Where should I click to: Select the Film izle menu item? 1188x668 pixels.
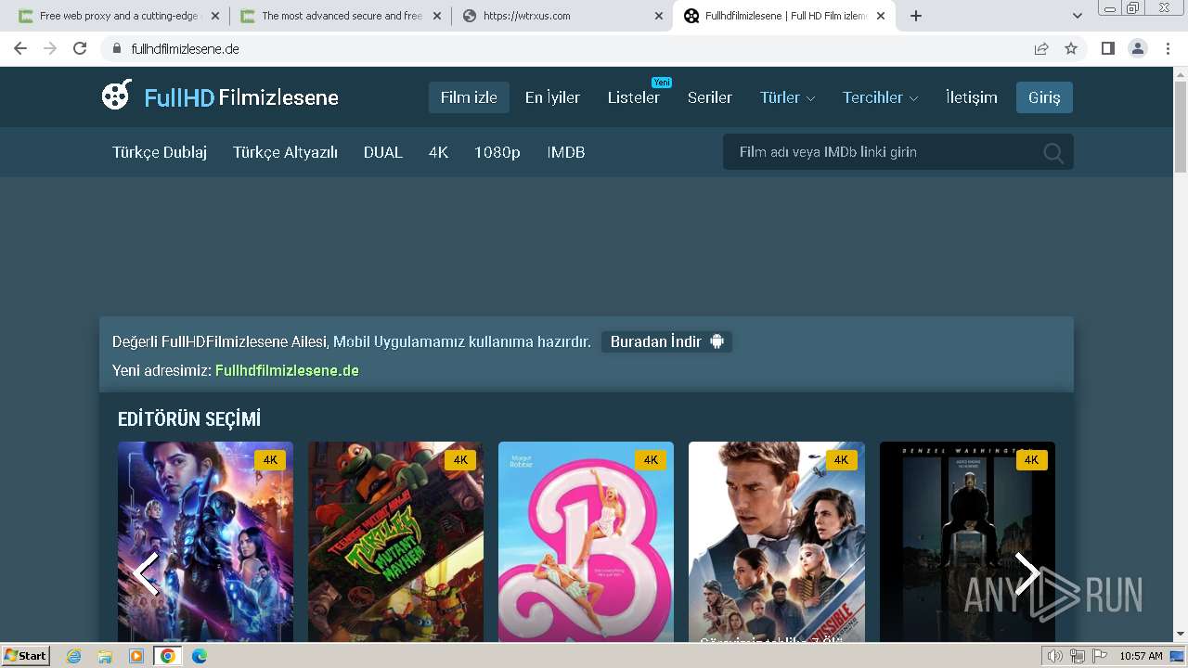(x=469, y=97)
